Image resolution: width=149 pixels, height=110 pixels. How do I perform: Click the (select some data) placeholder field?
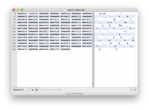(x=52, y=90)
